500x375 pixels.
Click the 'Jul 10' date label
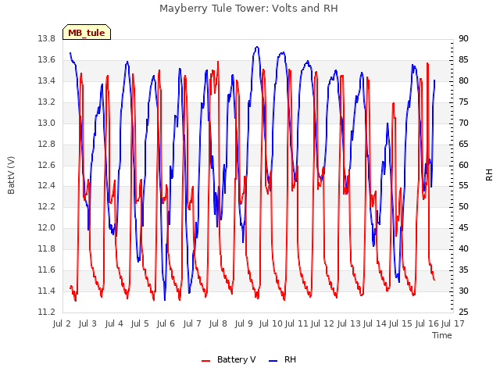pos(271,323)
